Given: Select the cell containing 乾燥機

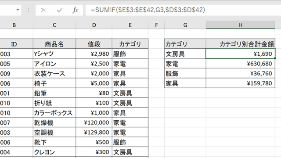Looking at the screenshot, I should click(x=54, y=122).
